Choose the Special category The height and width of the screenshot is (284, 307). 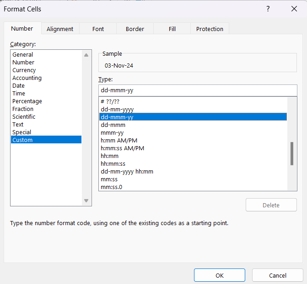(x=46, y=132)
